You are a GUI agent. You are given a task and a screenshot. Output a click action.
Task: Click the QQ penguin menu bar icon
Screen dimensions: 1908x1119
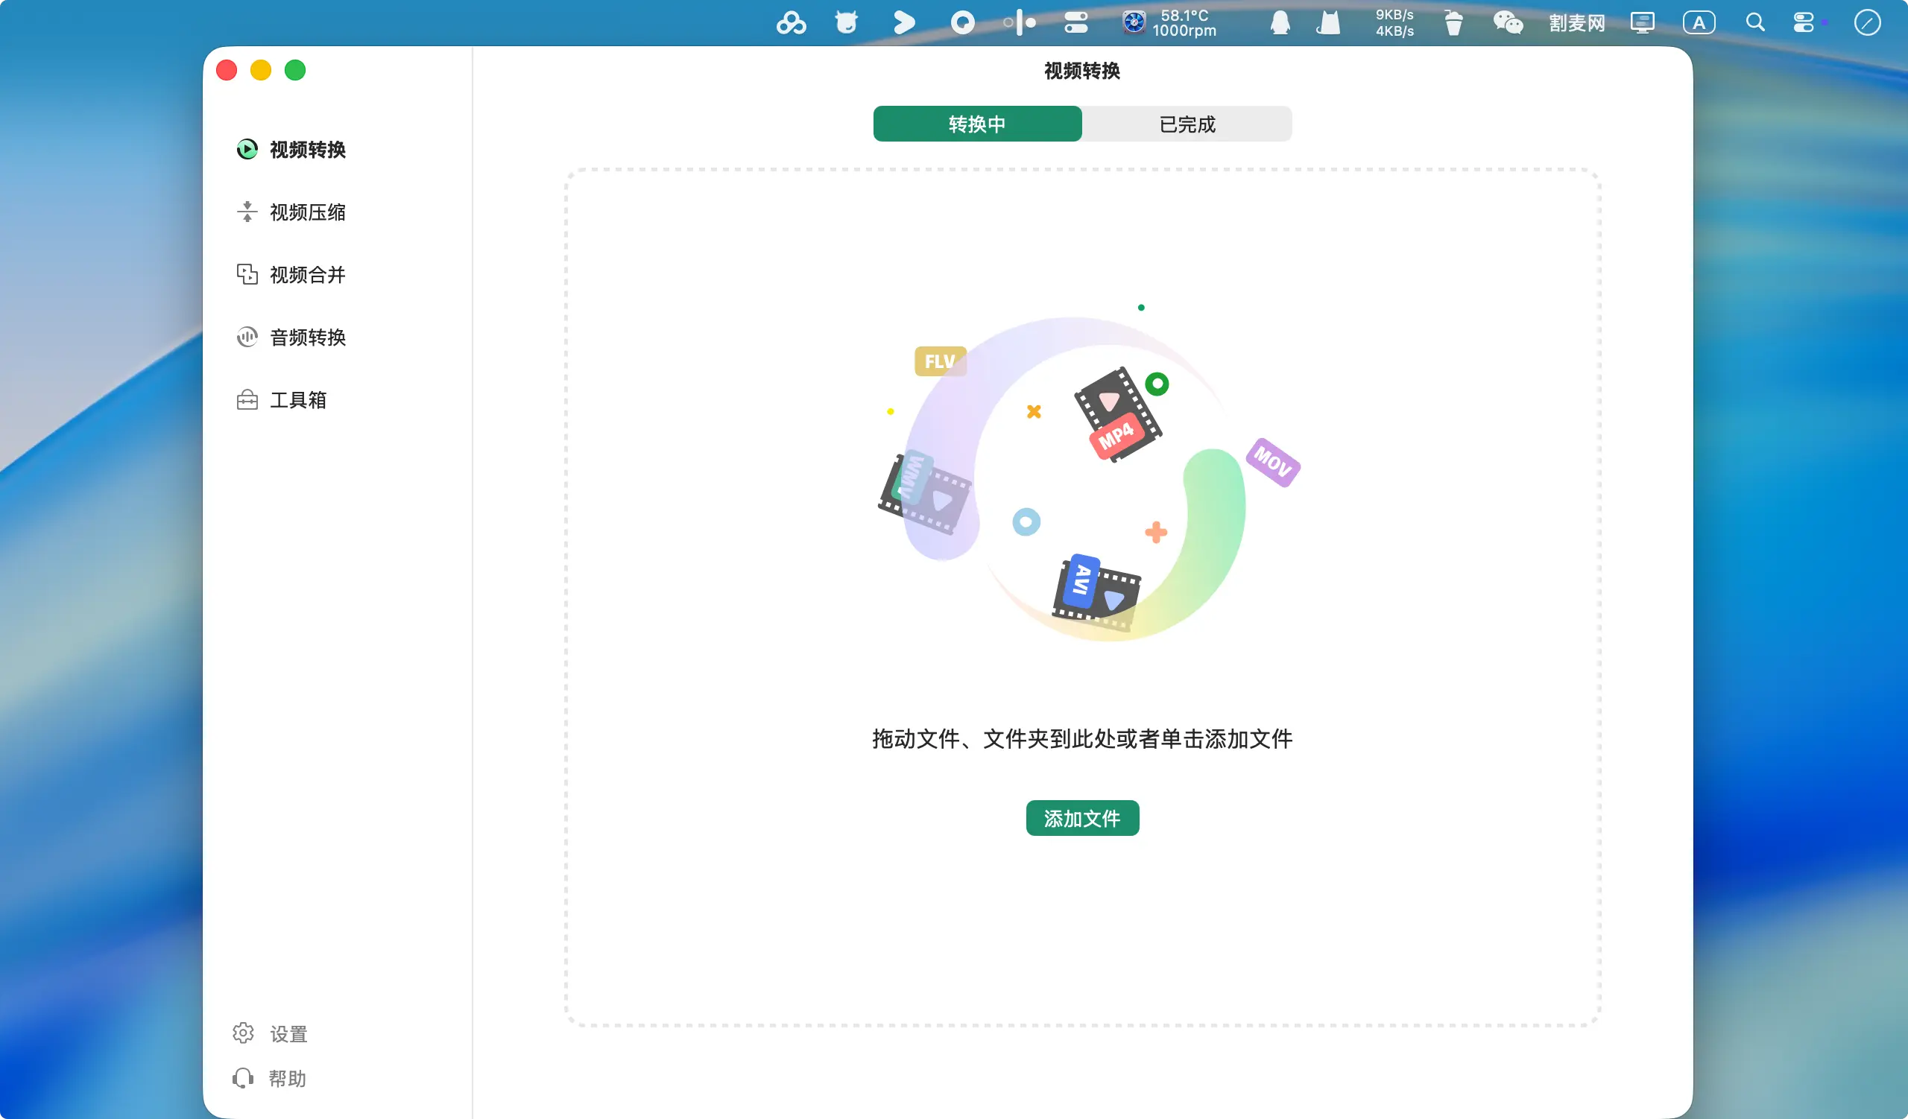click(x=1280, y=22)
